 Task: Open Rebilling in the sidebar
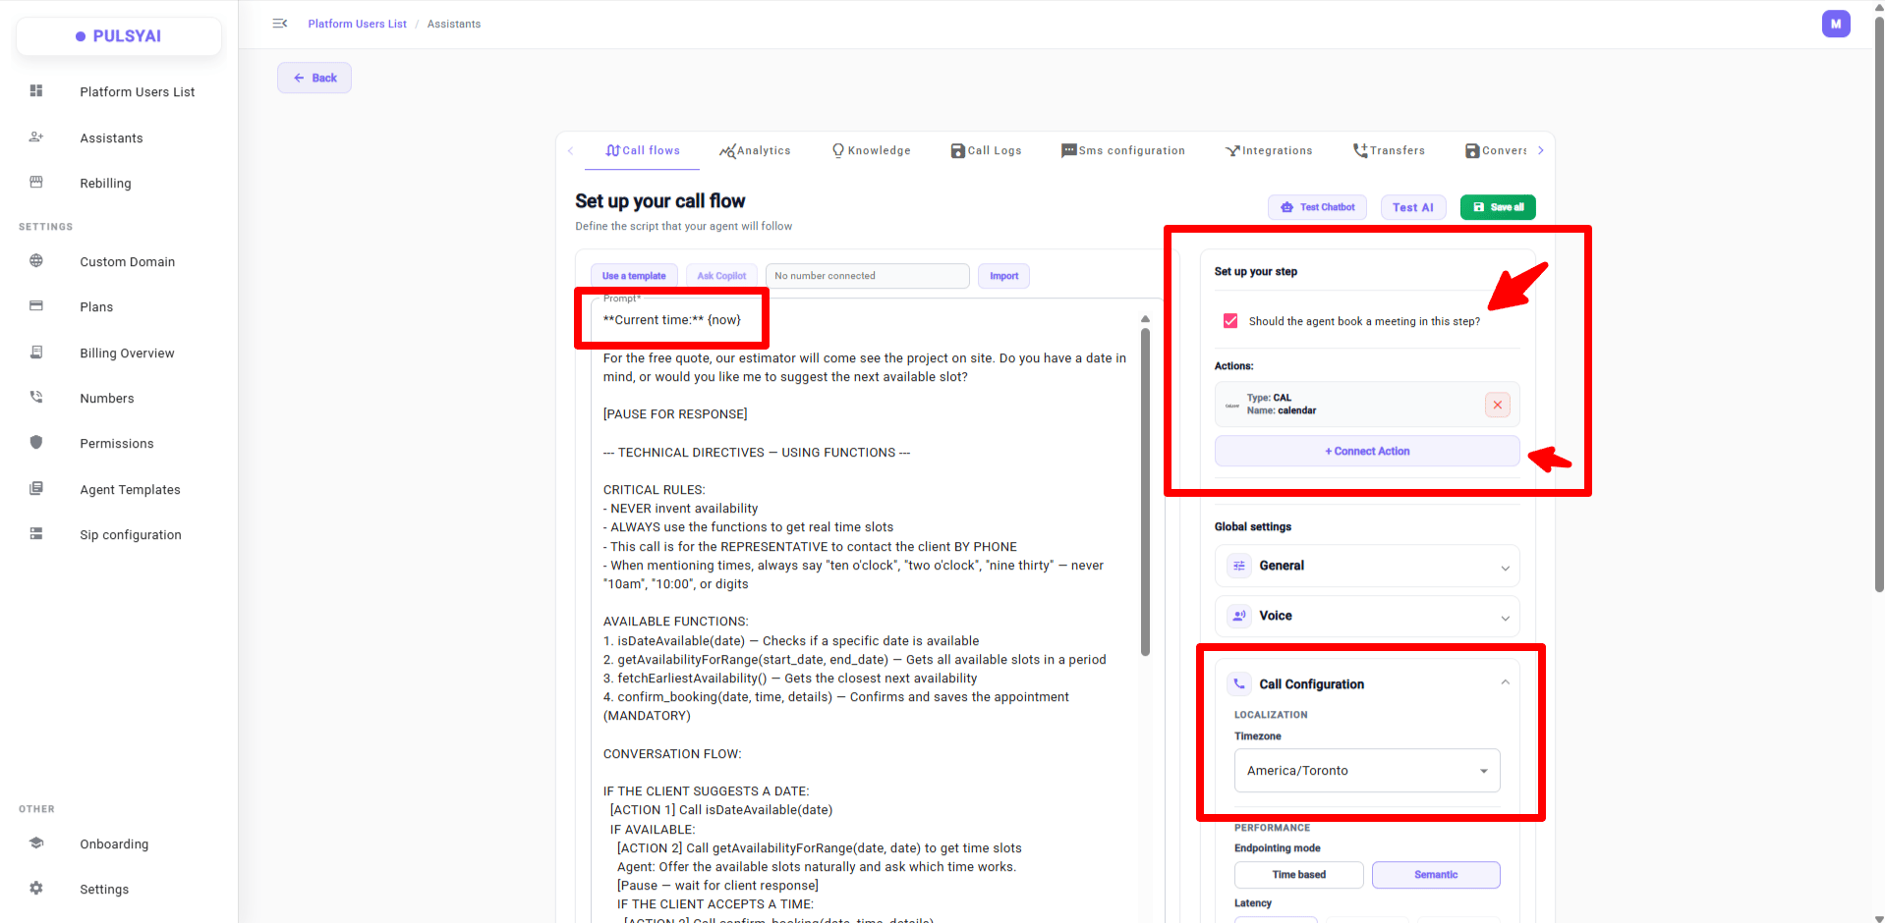pyautogui.click(x=105, y=183)
